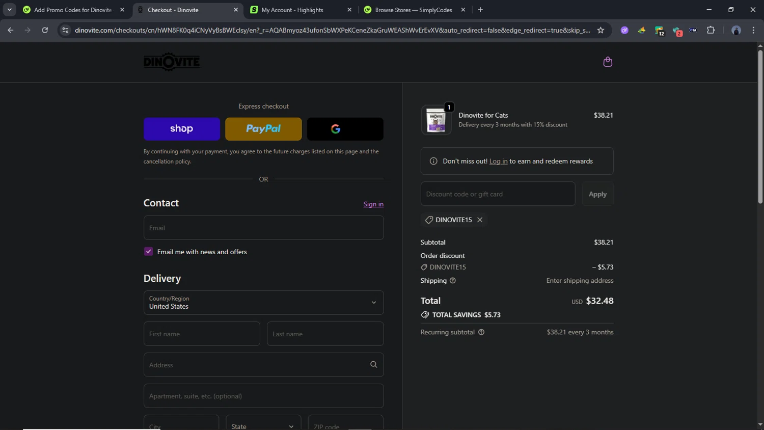Click the TOTAL SAVINGS $5.73 text
The image size is (764, 430).
point(466,315)
